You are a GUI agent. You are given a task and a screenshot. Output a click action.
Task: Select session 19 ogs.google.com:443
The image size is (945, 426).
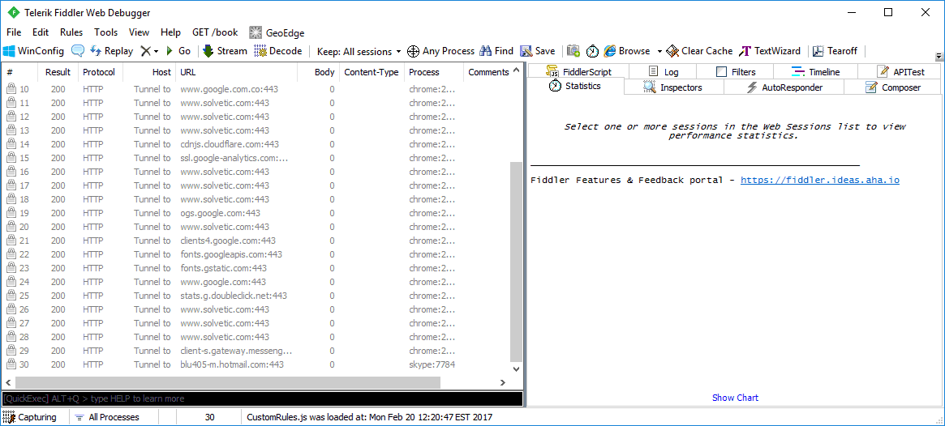coord(256,213)
